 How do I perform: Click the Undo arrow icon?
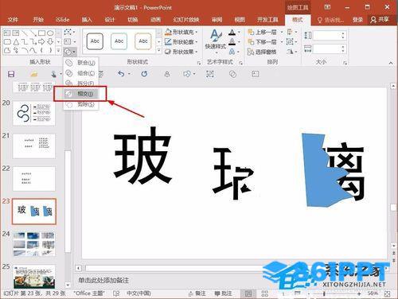[x=121, y=74]
